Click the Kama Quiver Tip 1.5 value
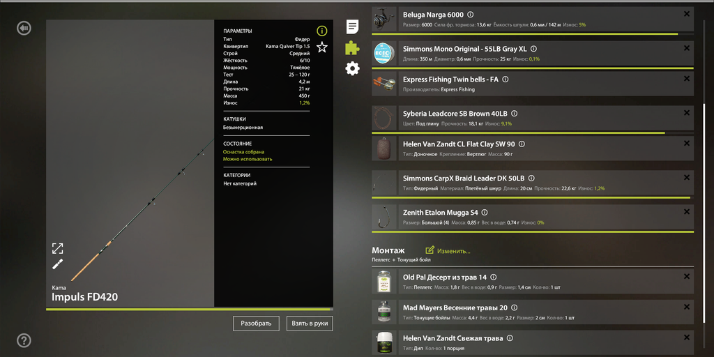714x357 pixels. pos(288,47)
